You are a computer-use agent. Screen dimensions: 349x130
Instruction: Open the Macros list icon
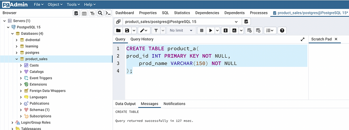[x=270, y=31]
